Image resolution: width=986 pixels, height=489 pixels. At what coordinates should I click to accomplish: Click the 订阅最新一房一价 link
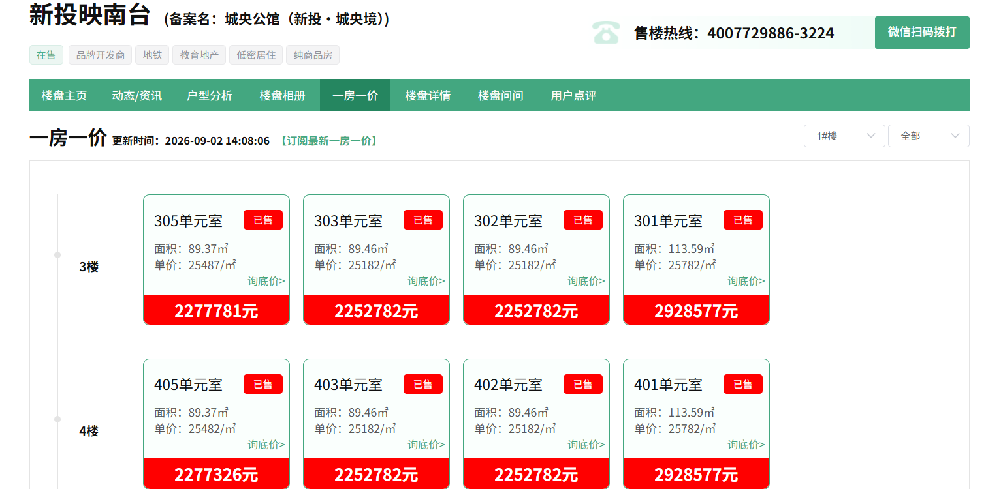tap(328, 141)
